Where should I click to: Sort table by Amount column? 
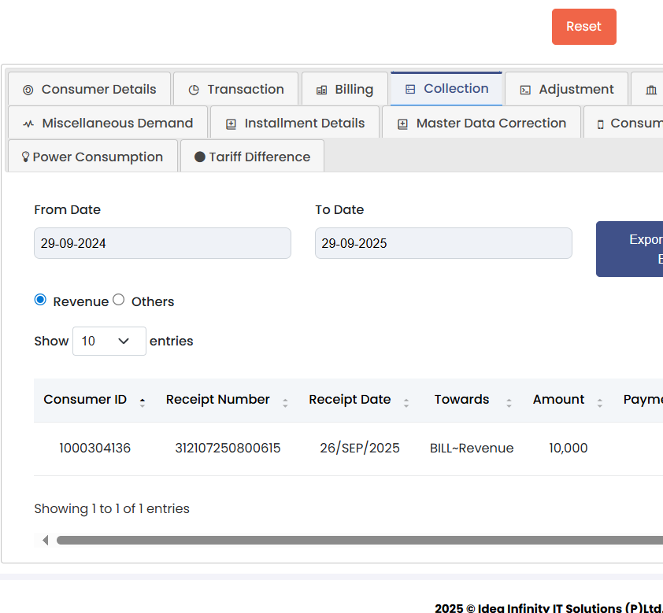(558, 400)
